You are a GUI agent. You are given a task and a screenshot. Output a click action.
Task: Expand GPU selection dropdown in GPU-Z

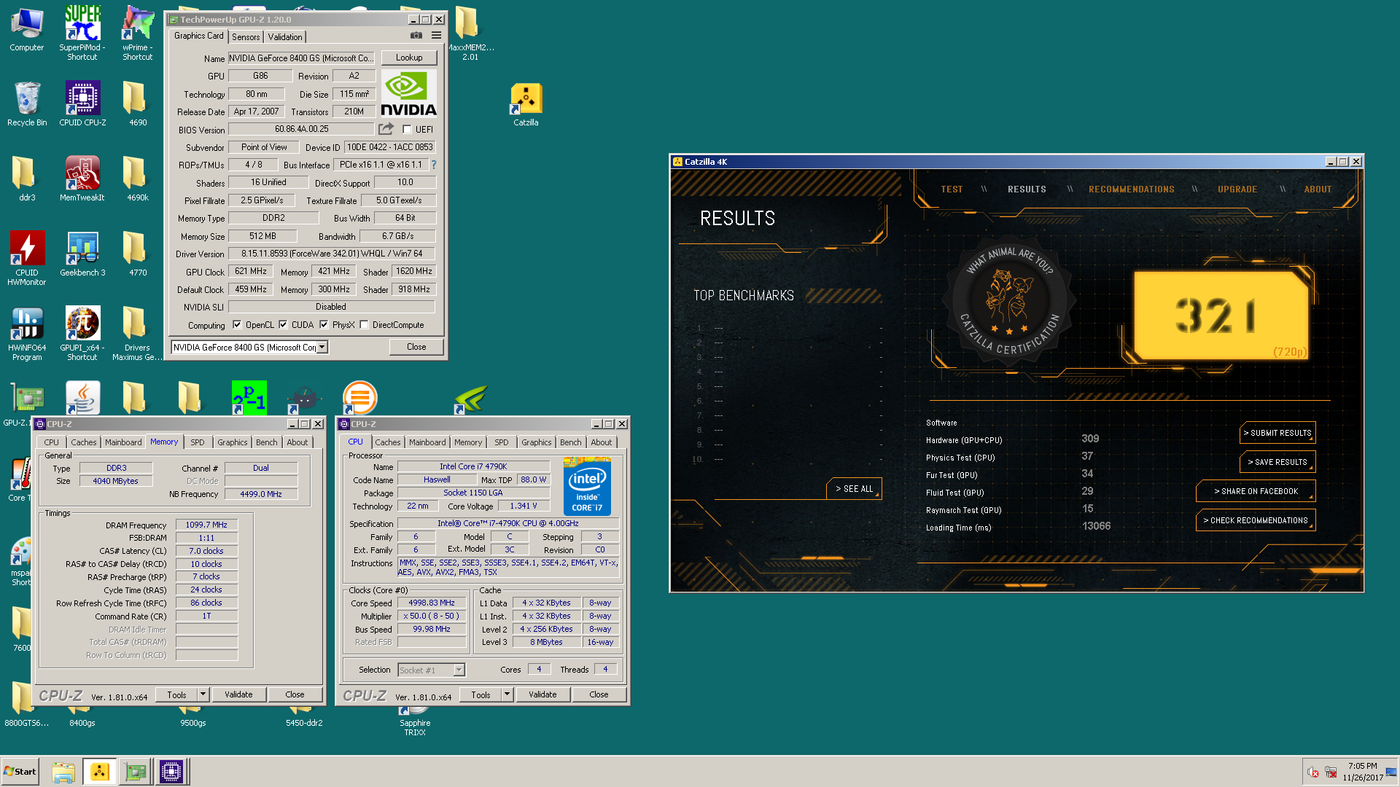click(x=322, y=348)
